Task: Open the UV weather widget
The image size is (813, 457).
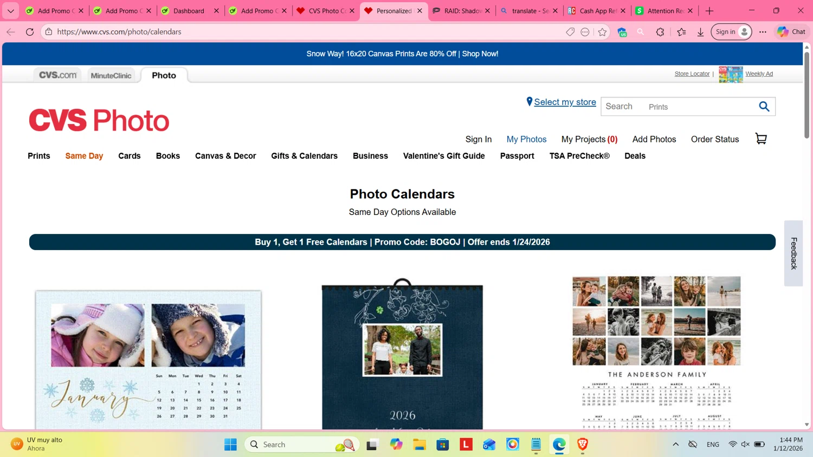Action: tap(37, 444)
